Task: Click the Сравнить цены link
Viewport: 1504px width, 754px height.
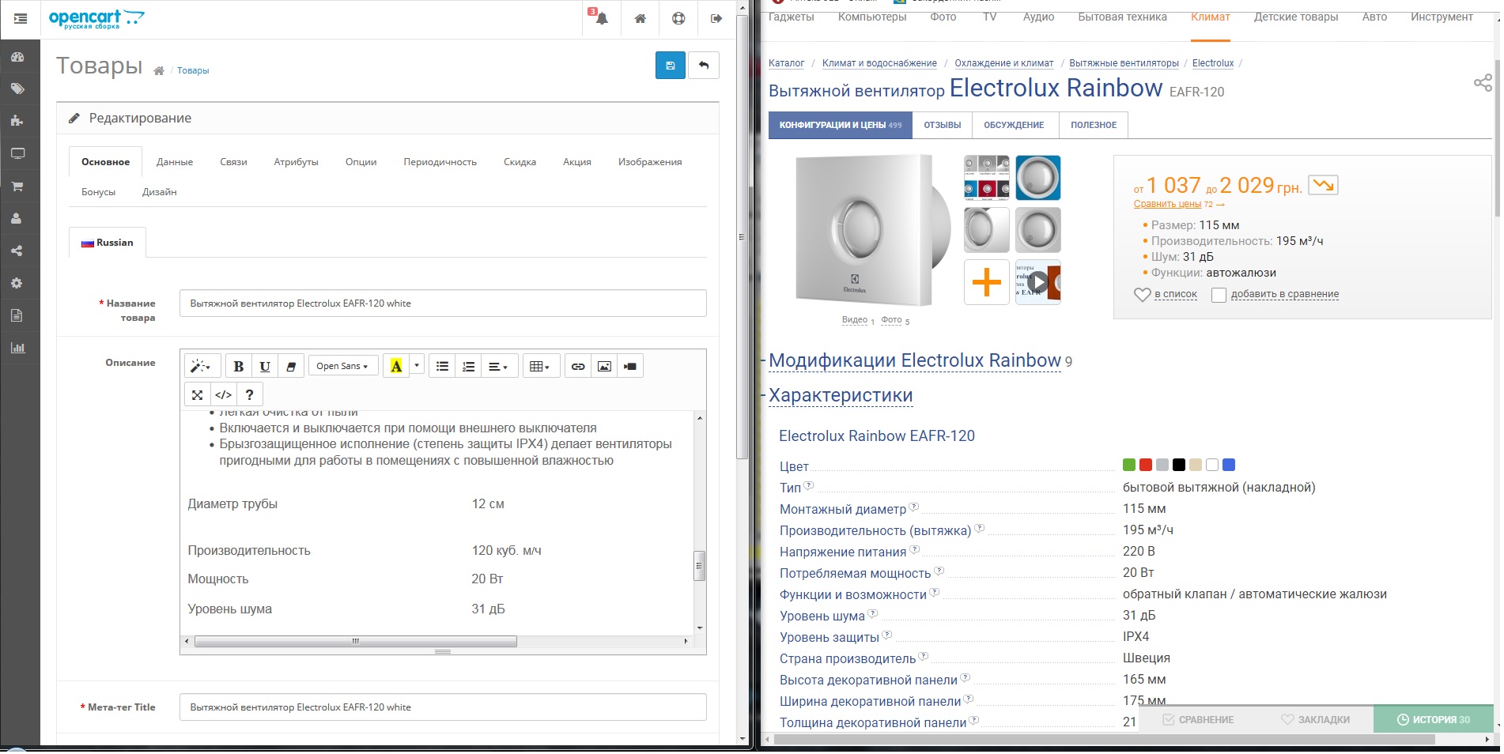Action: coord(1167,204)
